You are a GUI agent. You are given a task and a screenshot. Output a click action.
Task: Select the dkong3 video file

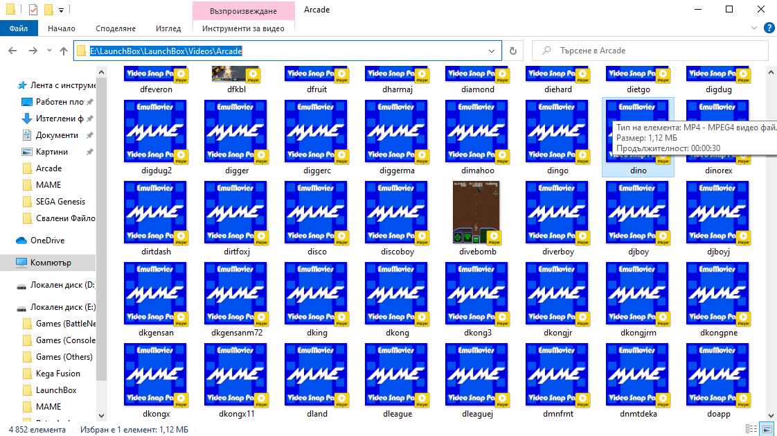click(477, 300)
